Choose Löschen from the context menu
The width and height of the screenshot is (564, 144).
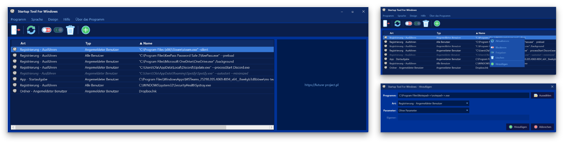(507, 58)
